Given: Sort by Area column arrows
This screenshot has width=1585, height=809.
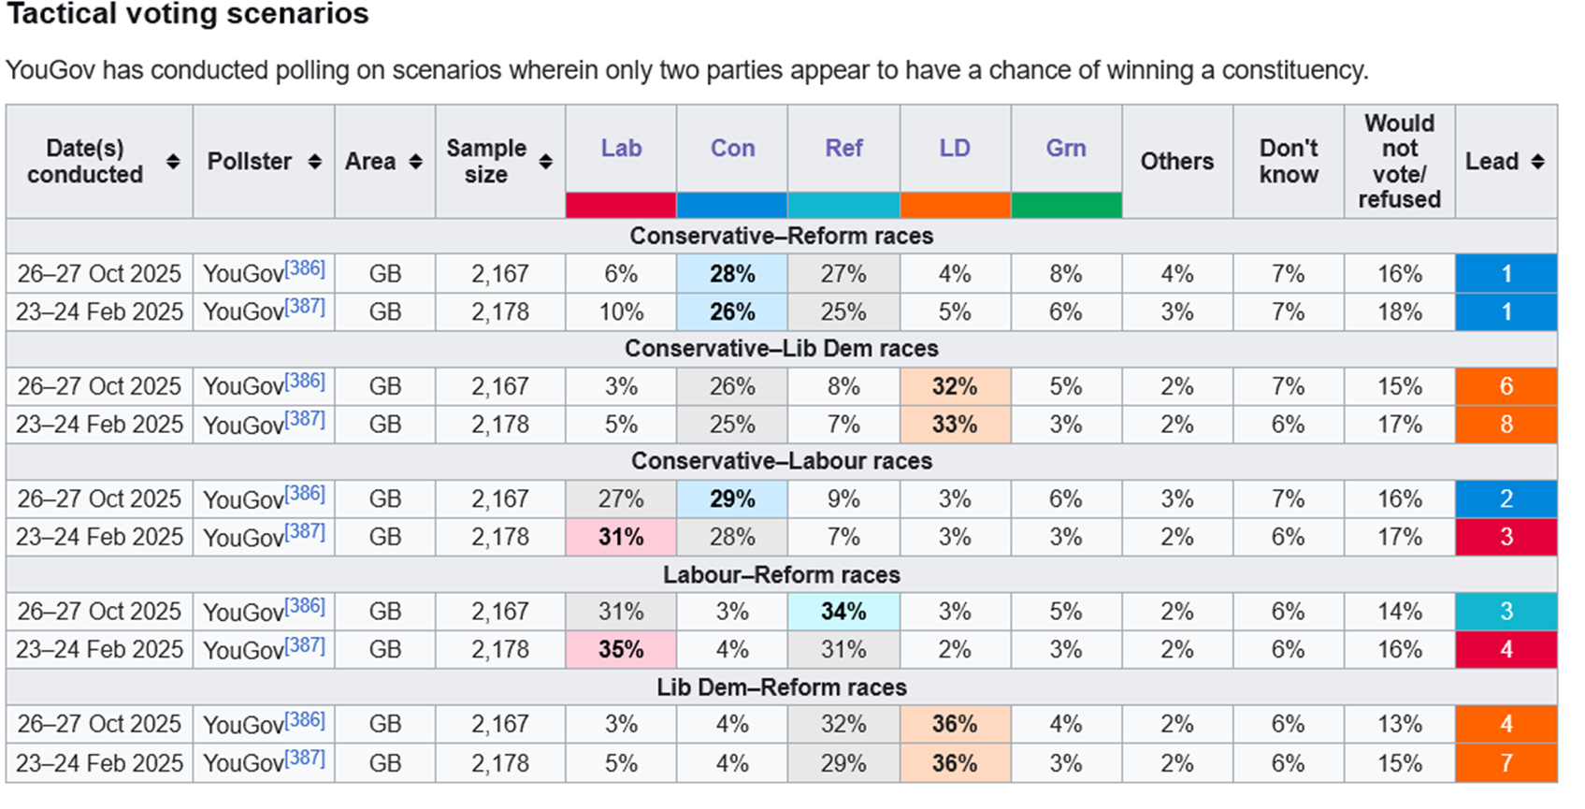Looking at the screenshot, I should point(416,162).
